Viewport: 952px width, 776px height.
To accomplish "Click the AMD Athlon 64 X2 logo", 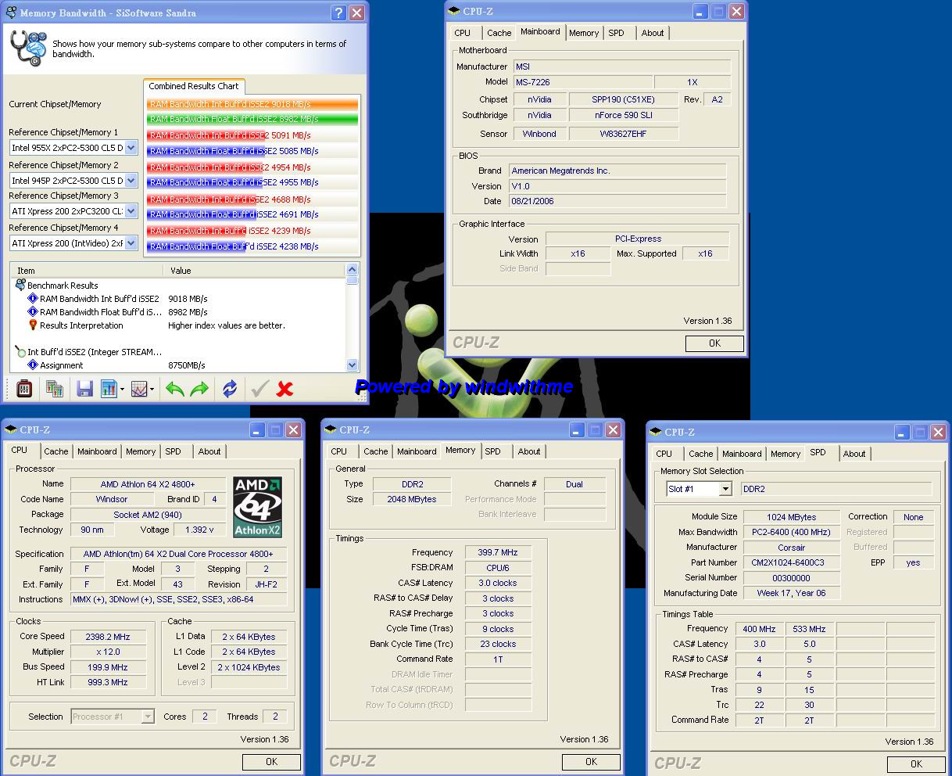I will (257, 507).
